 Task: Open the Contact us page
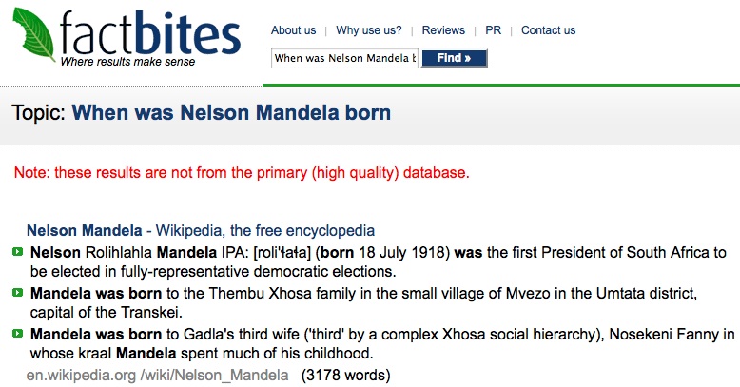pos(549,30)
